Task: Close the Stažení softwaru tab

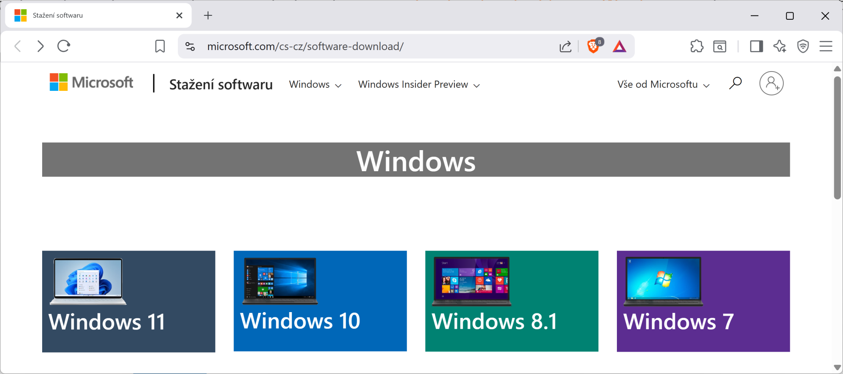Action: pos(179,15)
